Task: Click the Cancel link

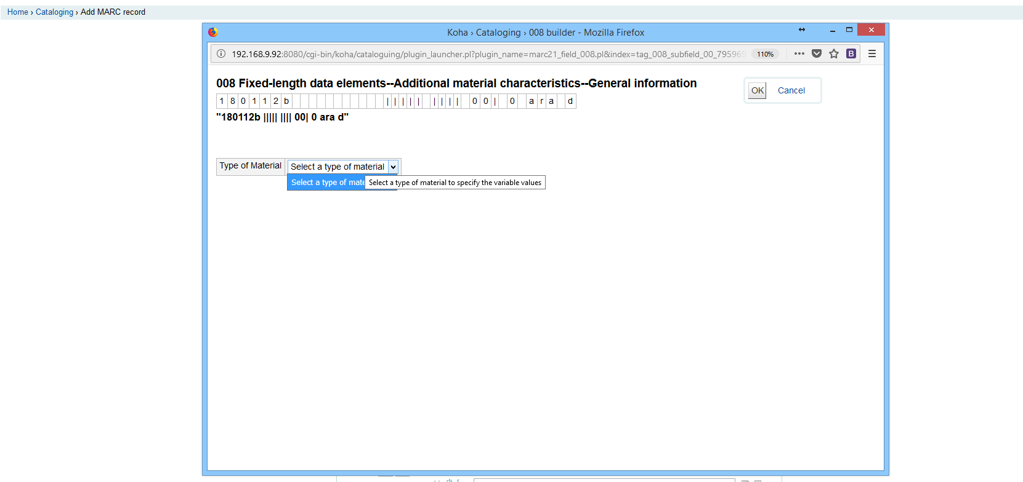Action: [791, 90]
